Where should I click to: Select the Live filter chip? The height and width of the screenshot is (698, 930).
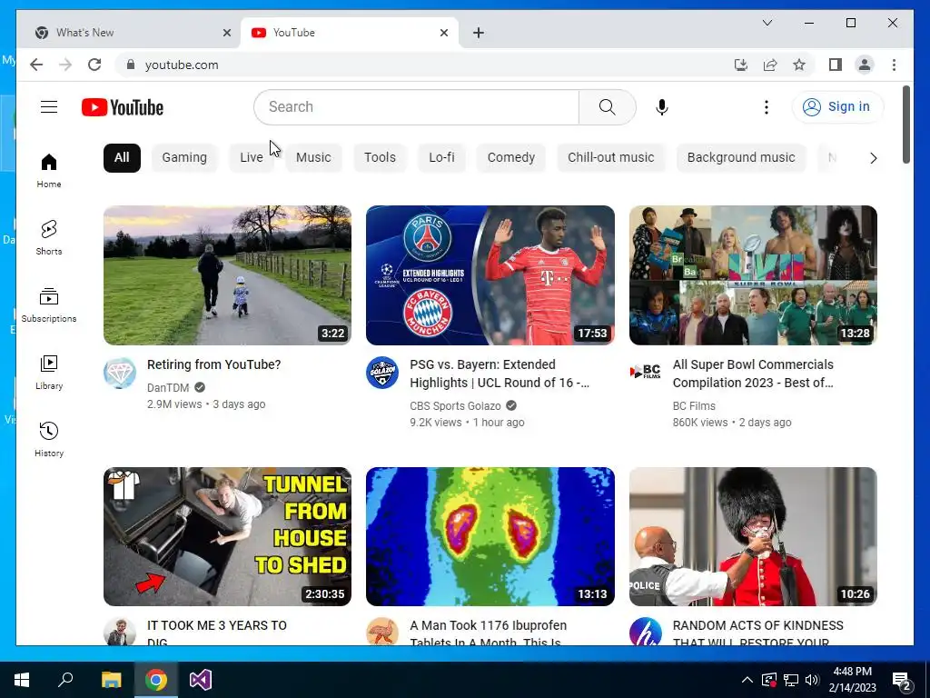click(252, 158)
